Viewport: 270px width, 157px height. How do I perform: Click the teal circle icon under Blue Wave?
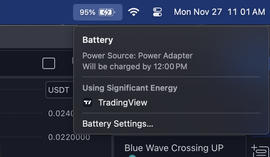[132, 156]
